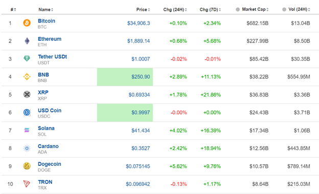The height and width of the screenshot is (194, 319).
Task: Click the grey info dot beside Market Cap
Action: [x=238, y=9]
